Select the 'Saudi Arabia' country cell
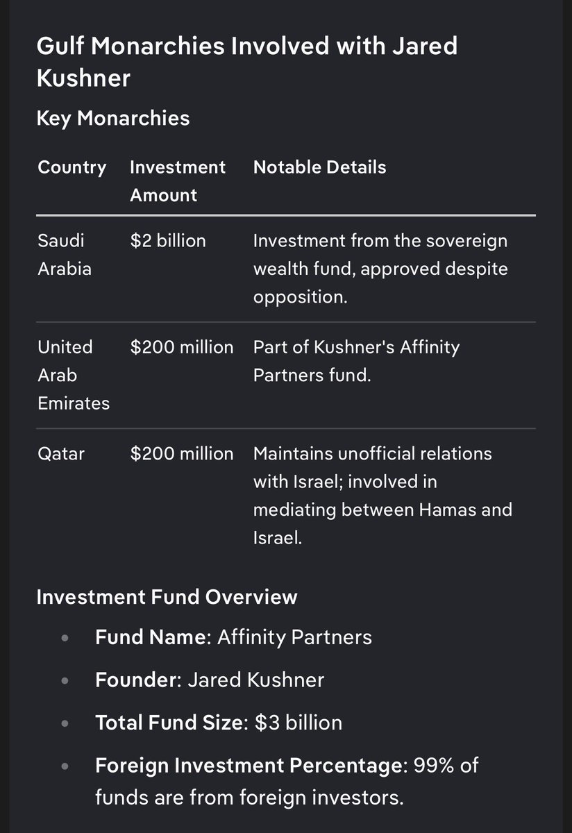This screenshot has height=833, width=572. (x=65, y=255)
